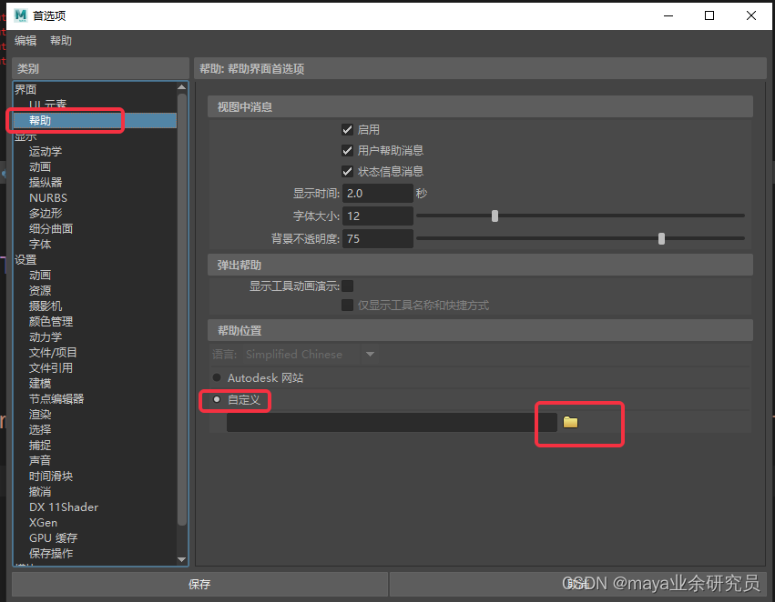
Task: Select the Autodesk 网站 radio button
Action: click(217, 377)
